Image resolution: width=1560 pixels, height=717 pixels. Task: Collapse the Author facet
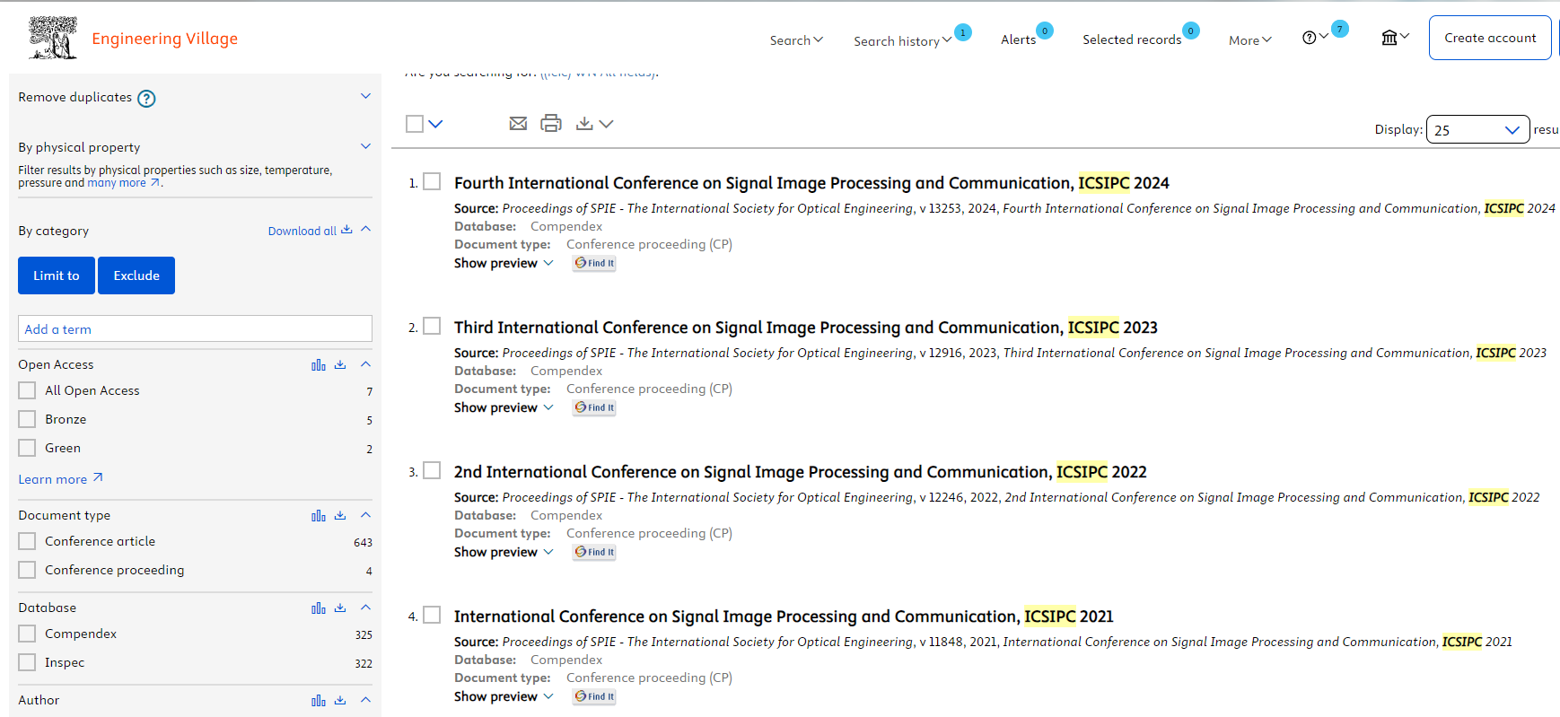pos(365,700)
